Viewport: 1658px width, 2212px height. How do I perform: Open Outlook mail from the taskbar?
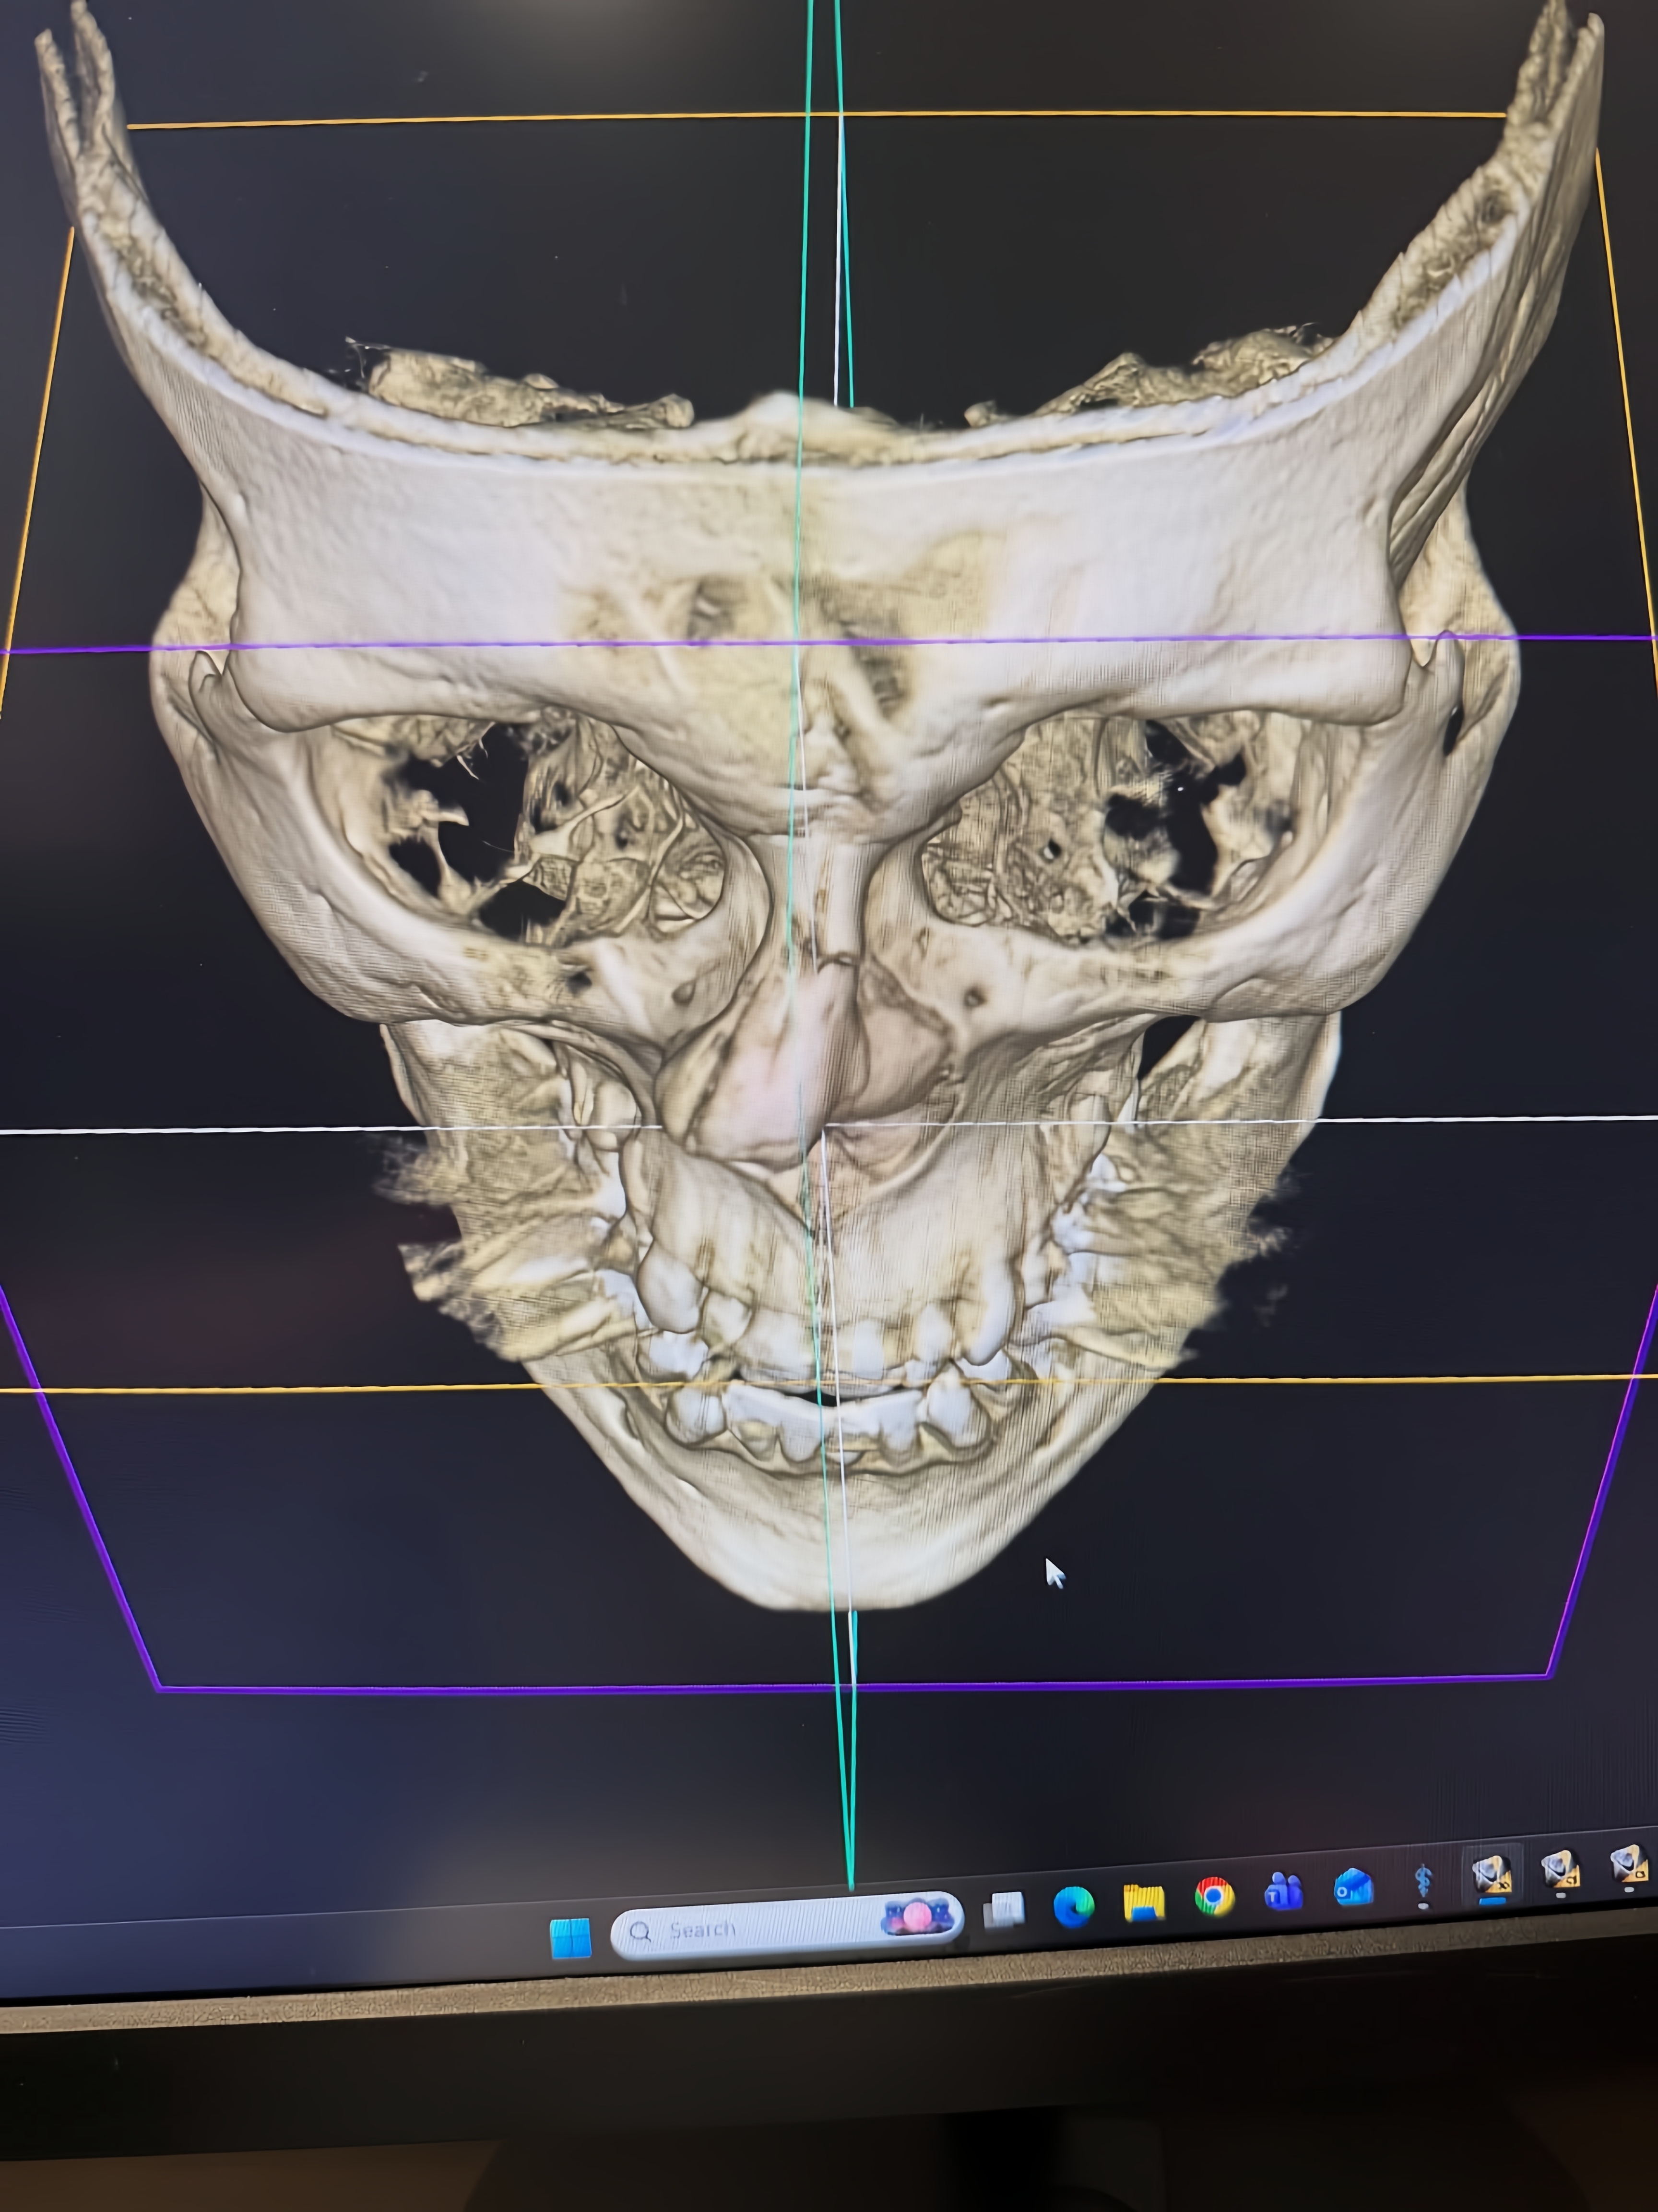coord(1354,1887)
